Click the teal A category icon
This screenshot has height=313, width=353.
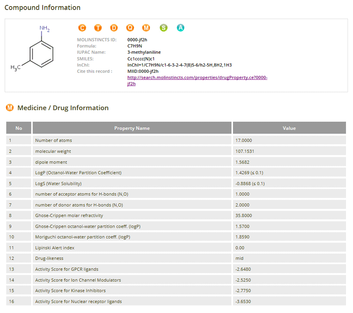coord(180,28)
